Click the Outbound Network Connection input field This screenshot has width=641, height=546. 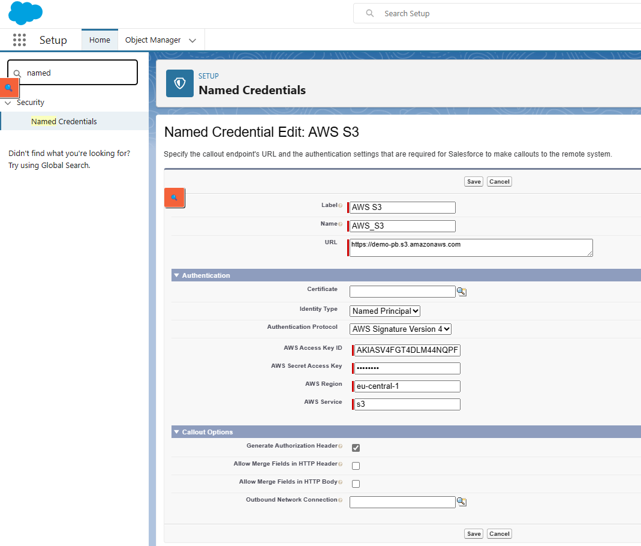[x=402, y=502]
